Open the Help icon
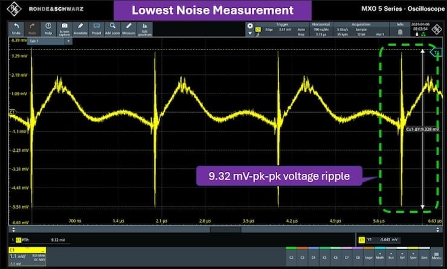 click(x=47, y=30)
